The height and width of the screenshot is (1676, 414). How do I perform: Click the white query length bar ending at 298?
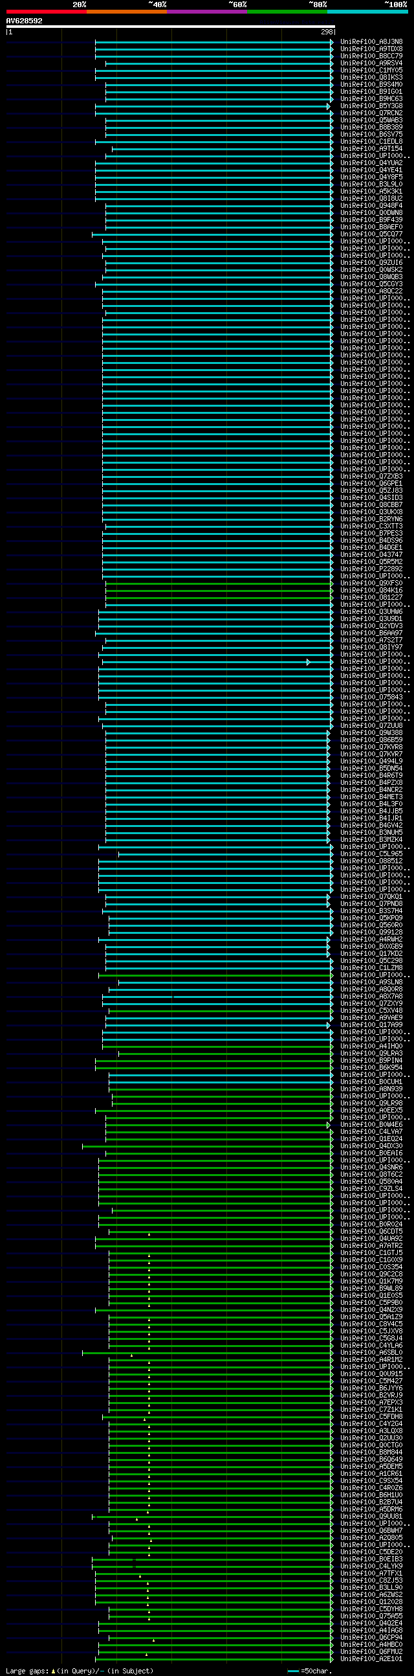coord(171,27)
